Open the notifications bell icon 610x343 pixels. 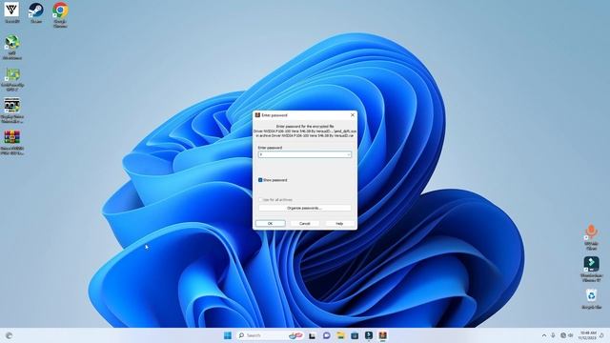(601, 335)
